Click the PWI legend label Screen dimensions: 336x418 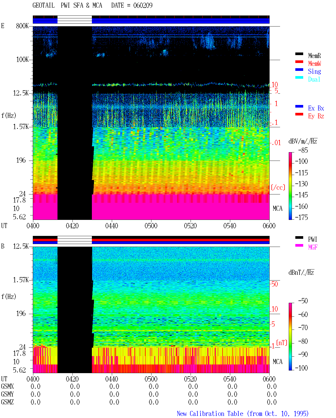pyautogui.click(x=313, y=239)
